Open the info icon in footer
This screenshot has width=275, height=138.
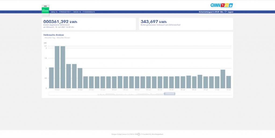(139, 134)
